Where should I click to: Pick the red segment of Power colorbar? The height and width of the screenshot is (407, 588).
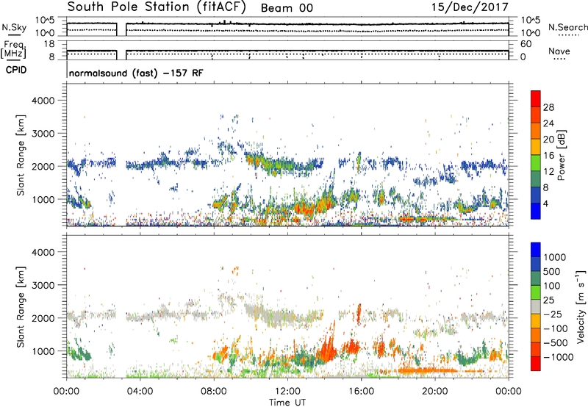[x=536, y=98]
